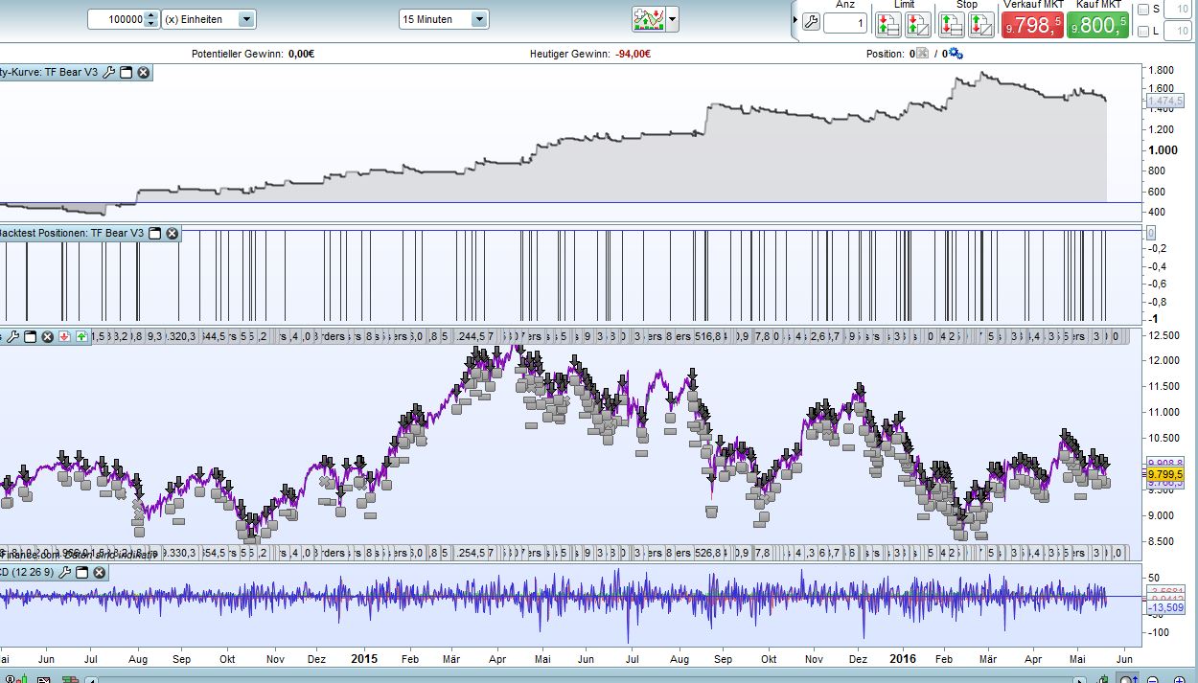Screen dimensions: 1198x683
Task: Open the (x) Einheiten units dropdown
Action: pos(209,19)
